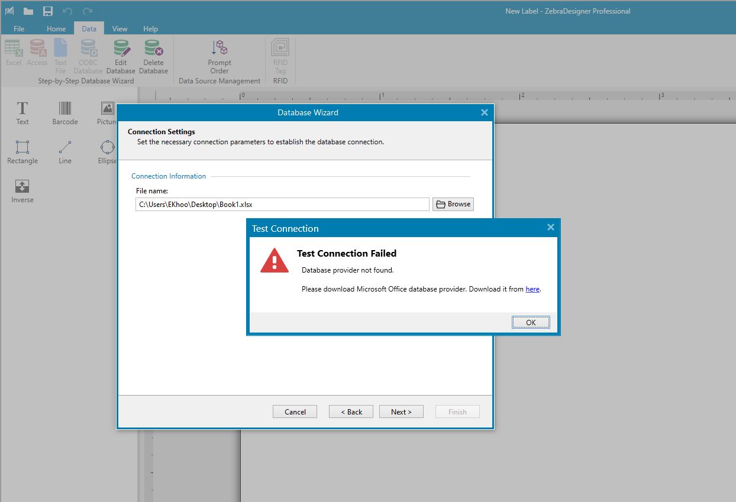Click the 'Step-by-Step Database Wizard' group label
736x502 pixels.
coord(86,81)
